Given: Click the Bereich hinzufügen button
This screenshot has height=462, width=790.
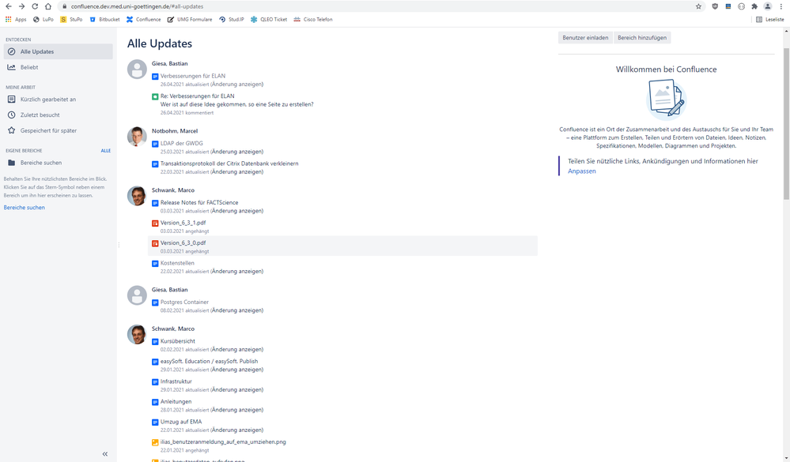Looking at the screenshot, I should 642,38.
